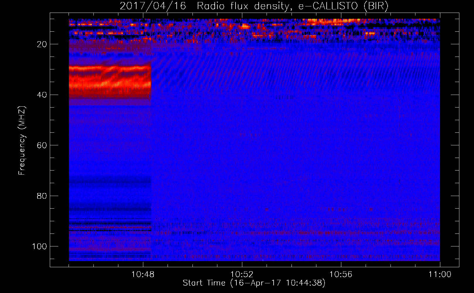Click the '60' frequency tick label
Image resolution: width=474 pixels, height=293 pixels.
(x=42, y=145)
